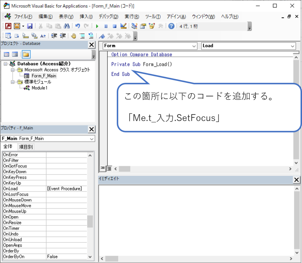
Task: Click the View Microsoft Access icon
Action: (x=8, y=26)
